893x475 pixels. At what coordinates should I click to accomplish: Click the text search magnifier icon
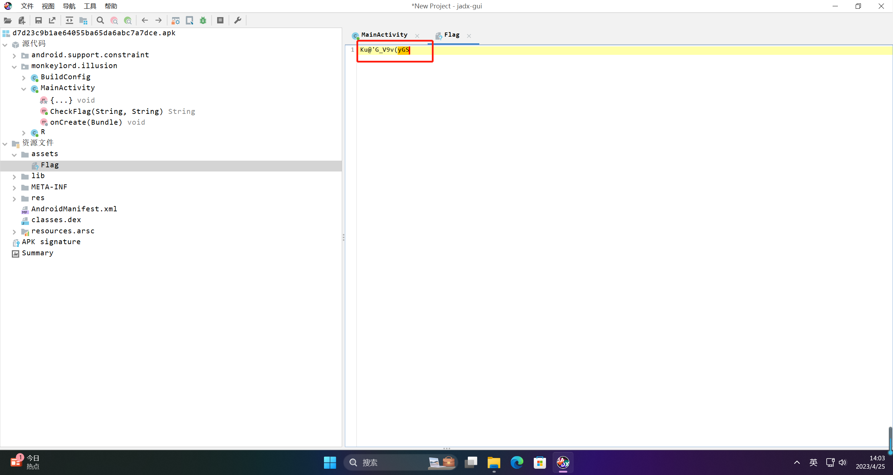(x=100, y=21)
